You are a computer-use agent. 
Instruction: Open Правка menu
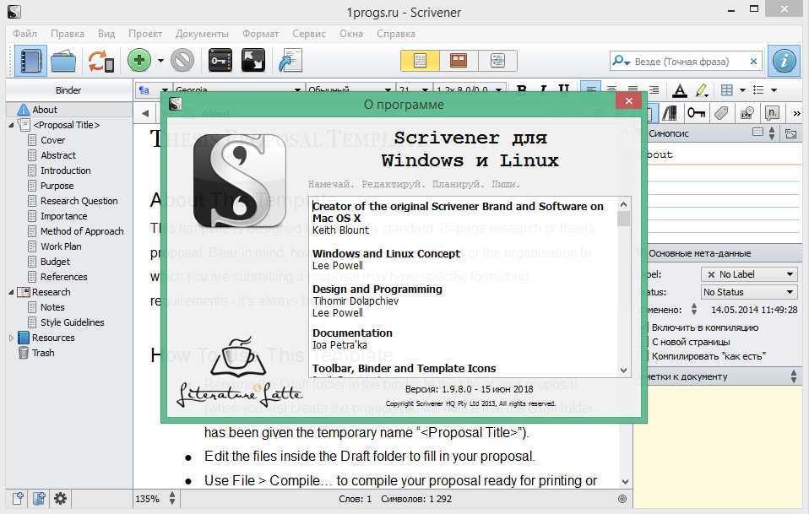[x=67, y=34]
